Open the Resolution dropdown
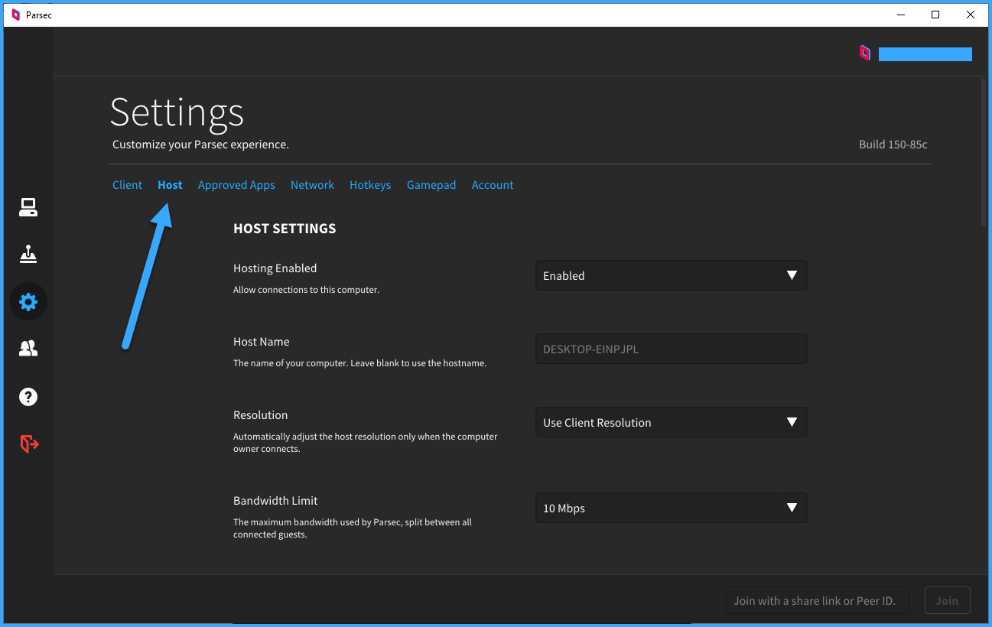This screenshot has width=992, height=627. pos(672,422)
